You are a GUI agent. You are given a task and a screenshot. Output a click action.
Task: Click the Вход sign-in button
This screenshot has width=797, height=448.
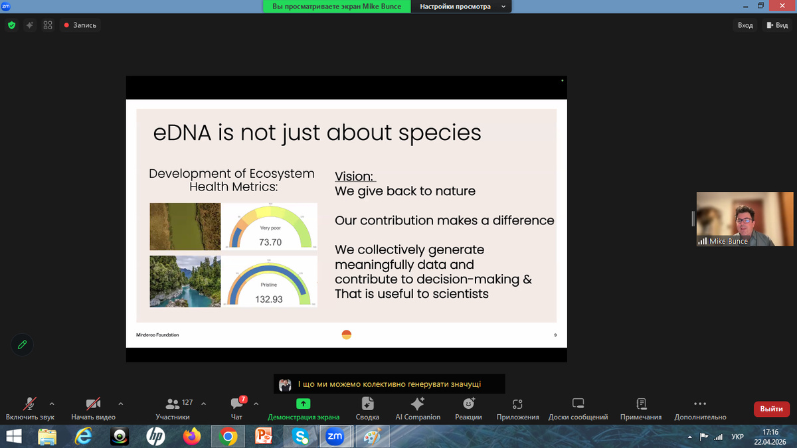tap(745, 25)
